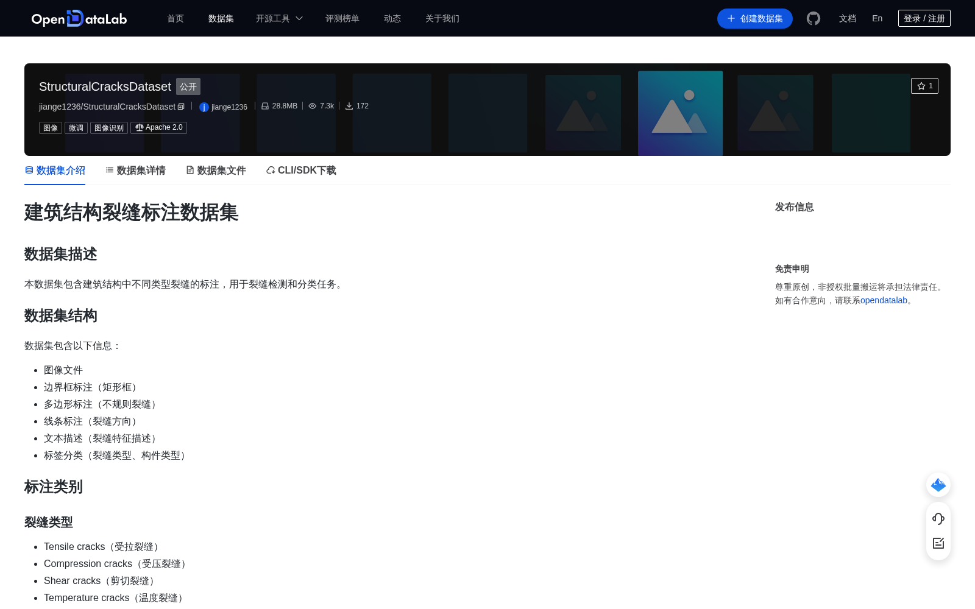
Task: Click the 图像 tag
Action: [x=51, y=128]
